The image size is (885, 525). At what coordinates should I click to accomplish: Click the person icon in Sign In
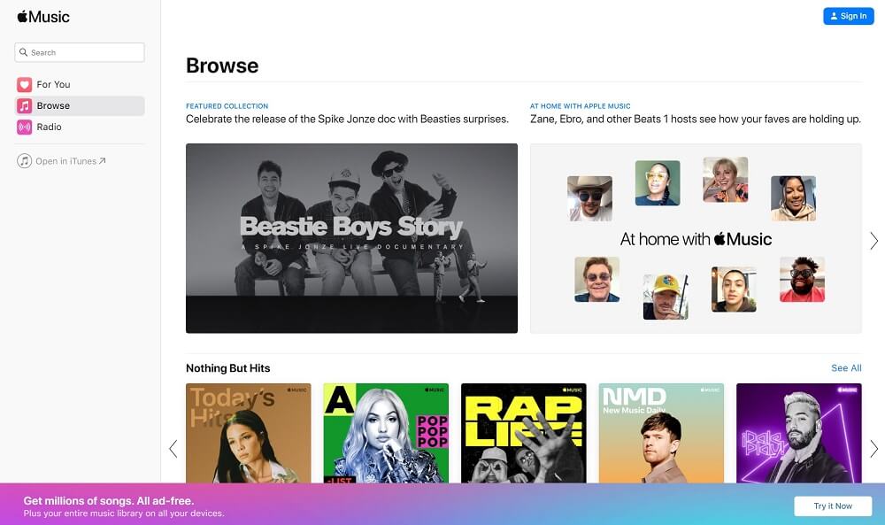pos(834,17)
